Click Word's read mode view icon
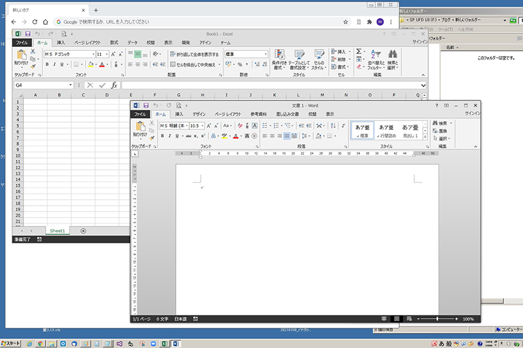Screen dimensions: 523x348 coord(384,319)
